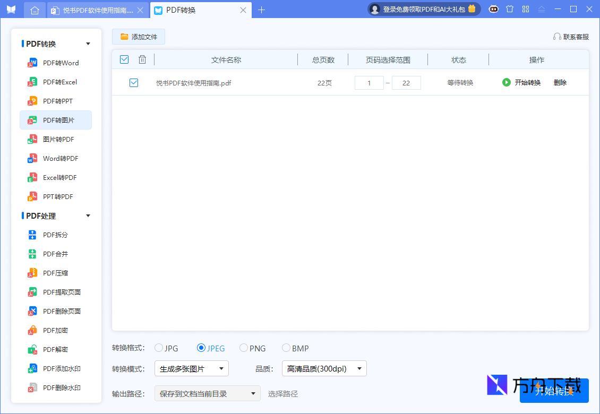Uncheck the 悦书PDF软件使用指南.pdf file checkbox

click(x=134, y=82)
